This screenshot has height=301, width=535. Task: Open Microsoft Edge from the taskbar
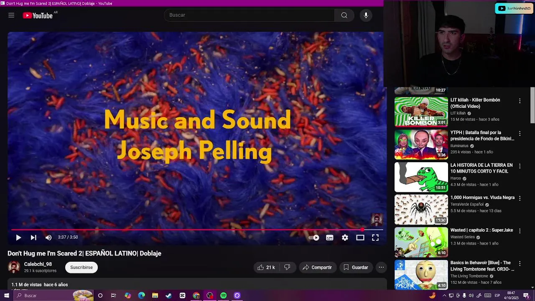(141, 296)
